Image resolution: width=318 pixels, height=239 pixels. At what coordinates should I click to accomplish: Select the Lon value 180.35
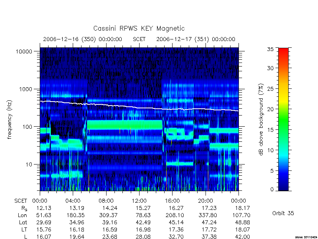click(75, 215)
